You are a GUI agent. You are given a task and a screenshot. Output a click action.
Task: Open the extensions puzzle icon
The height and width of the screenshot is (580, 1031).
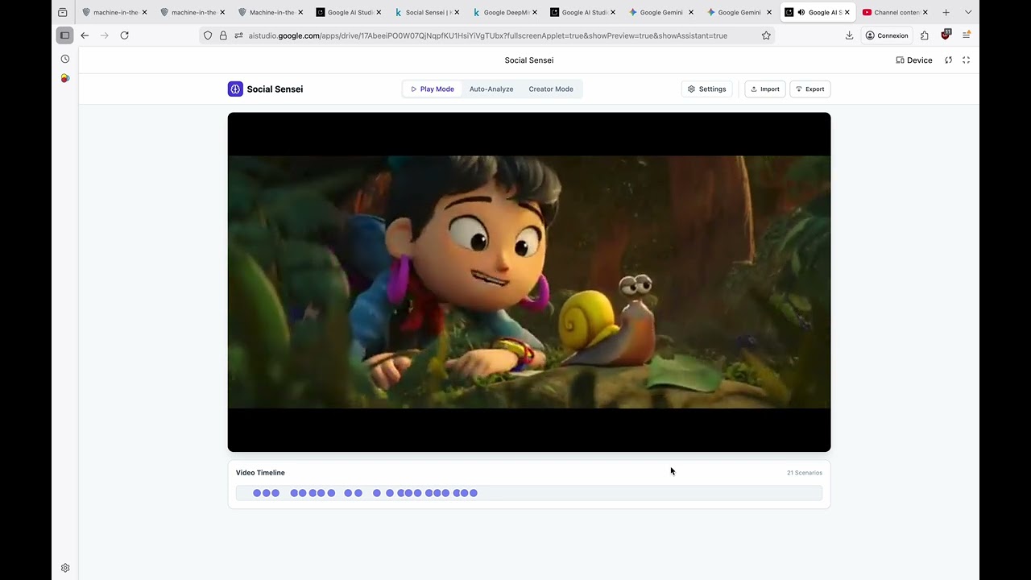[x=924, y=35]
